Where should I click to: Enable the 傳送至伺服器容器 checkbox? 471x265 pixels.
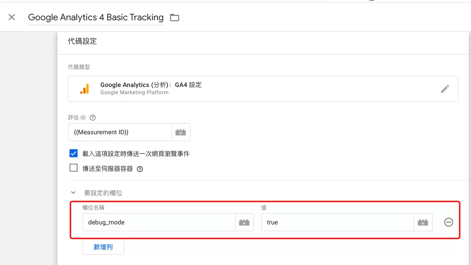[x=74, y=168]
